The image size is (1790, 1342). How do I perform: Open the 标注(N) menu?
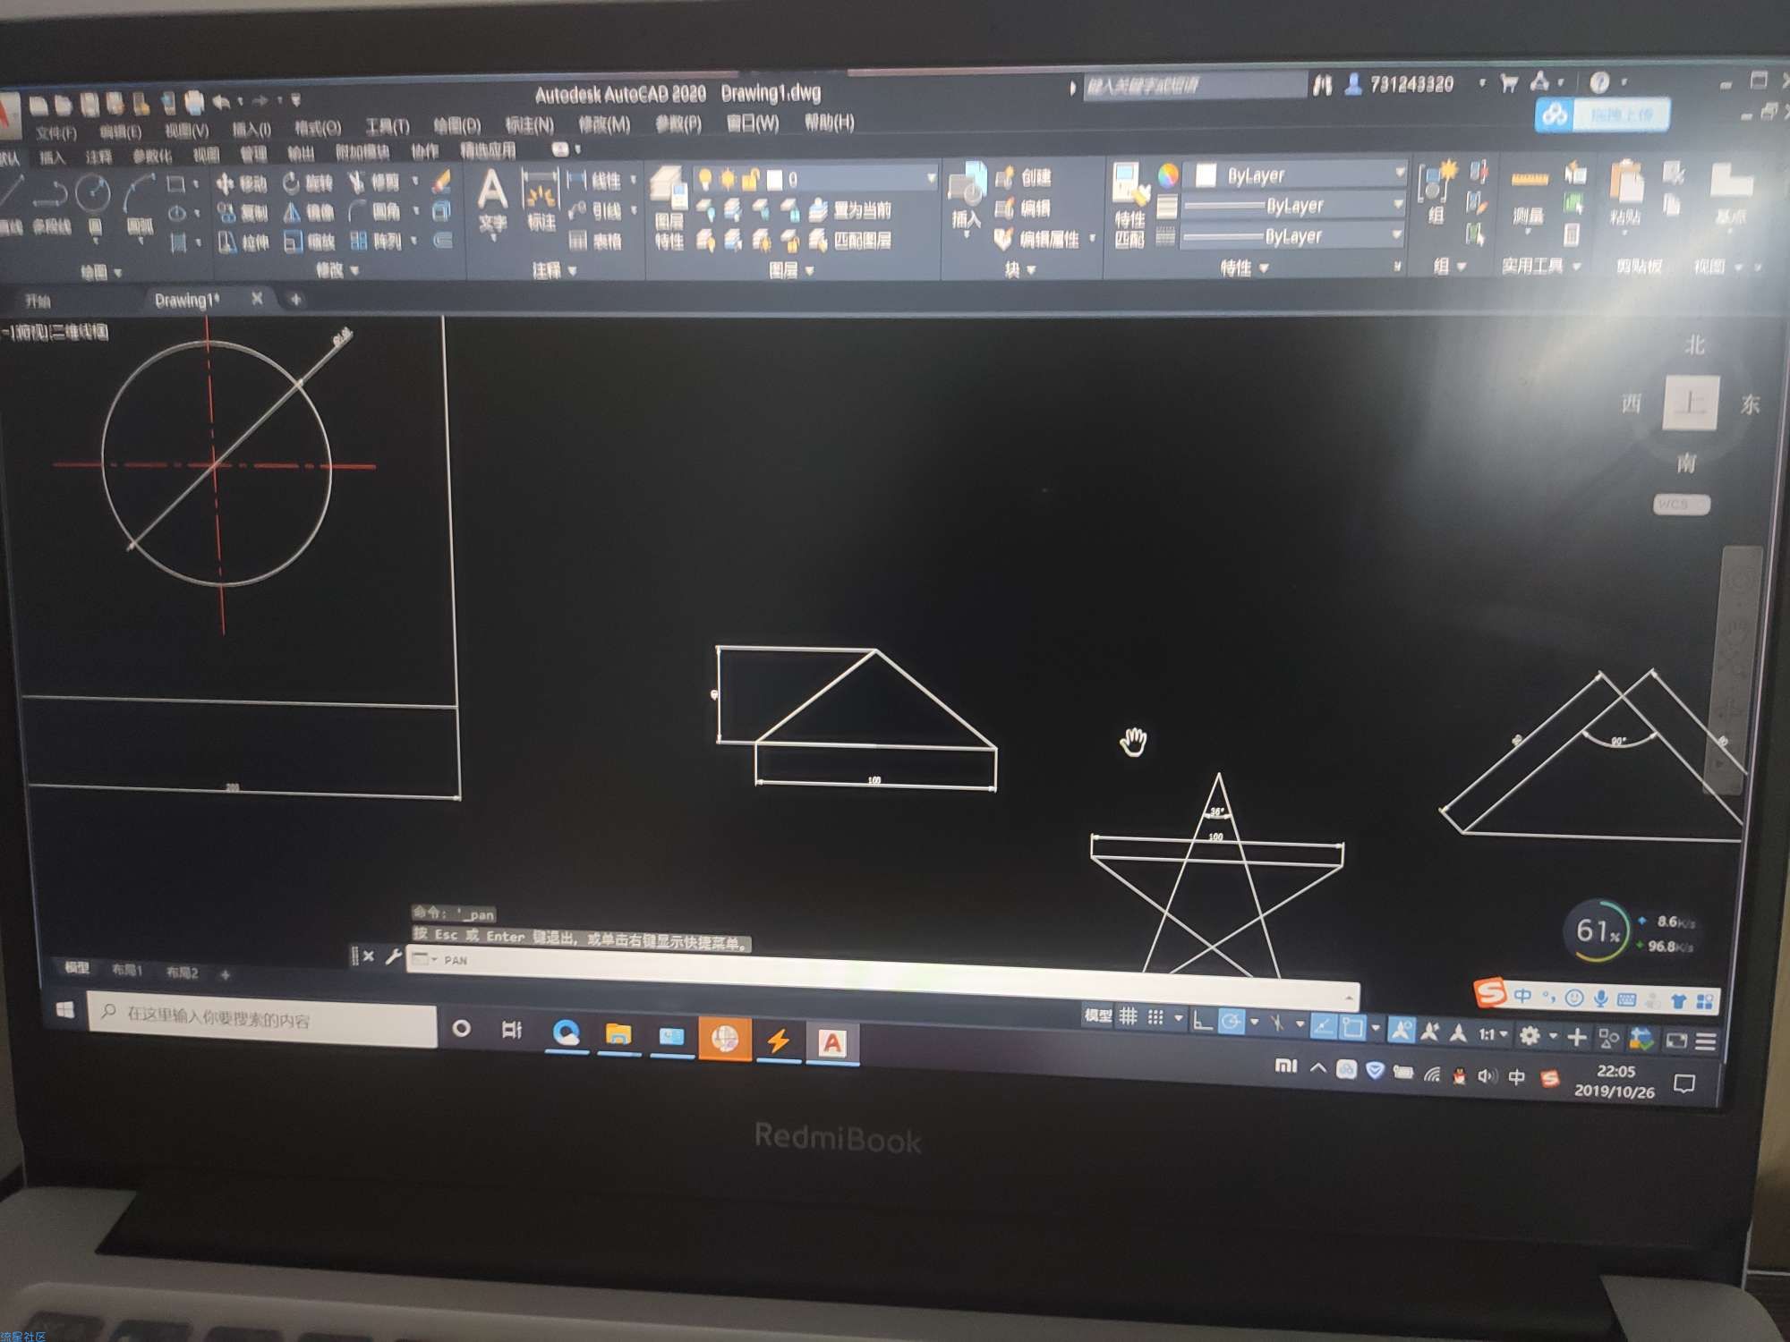[x=530, y=125]
